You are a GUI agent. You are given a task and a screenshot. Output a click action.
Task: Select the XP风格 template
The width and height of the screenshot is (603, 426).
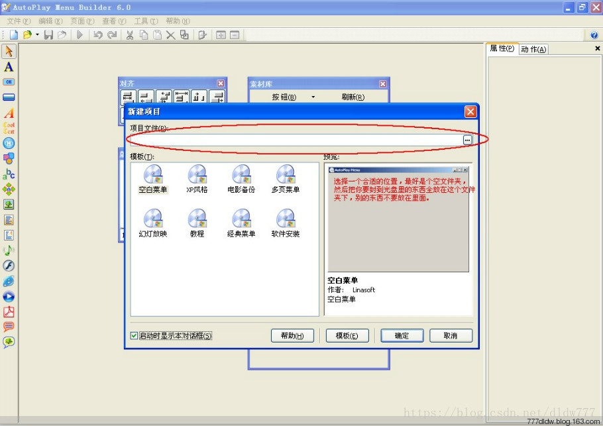pyautogui.click(x=197, y=179)
